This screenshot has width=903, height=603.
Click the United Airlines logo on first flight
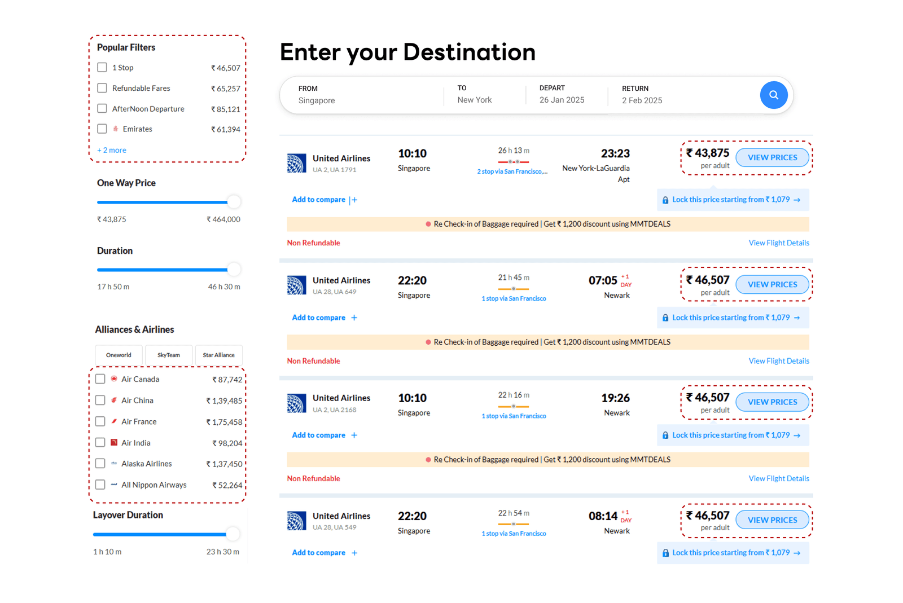(x=296, y=163)
